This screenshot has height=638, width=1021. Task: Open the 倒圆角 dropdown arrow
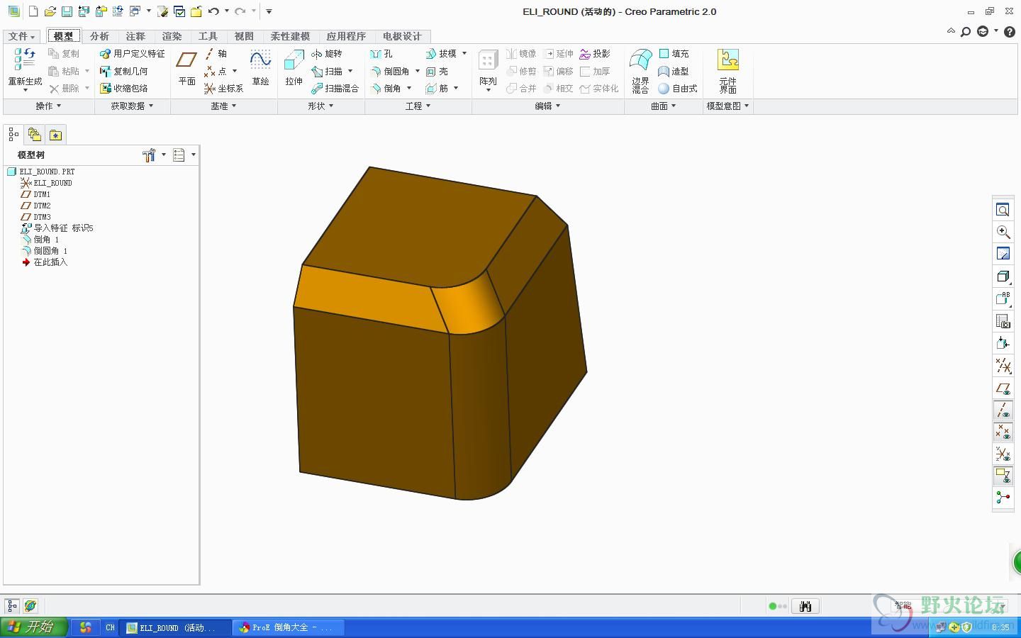click(417, 71)
